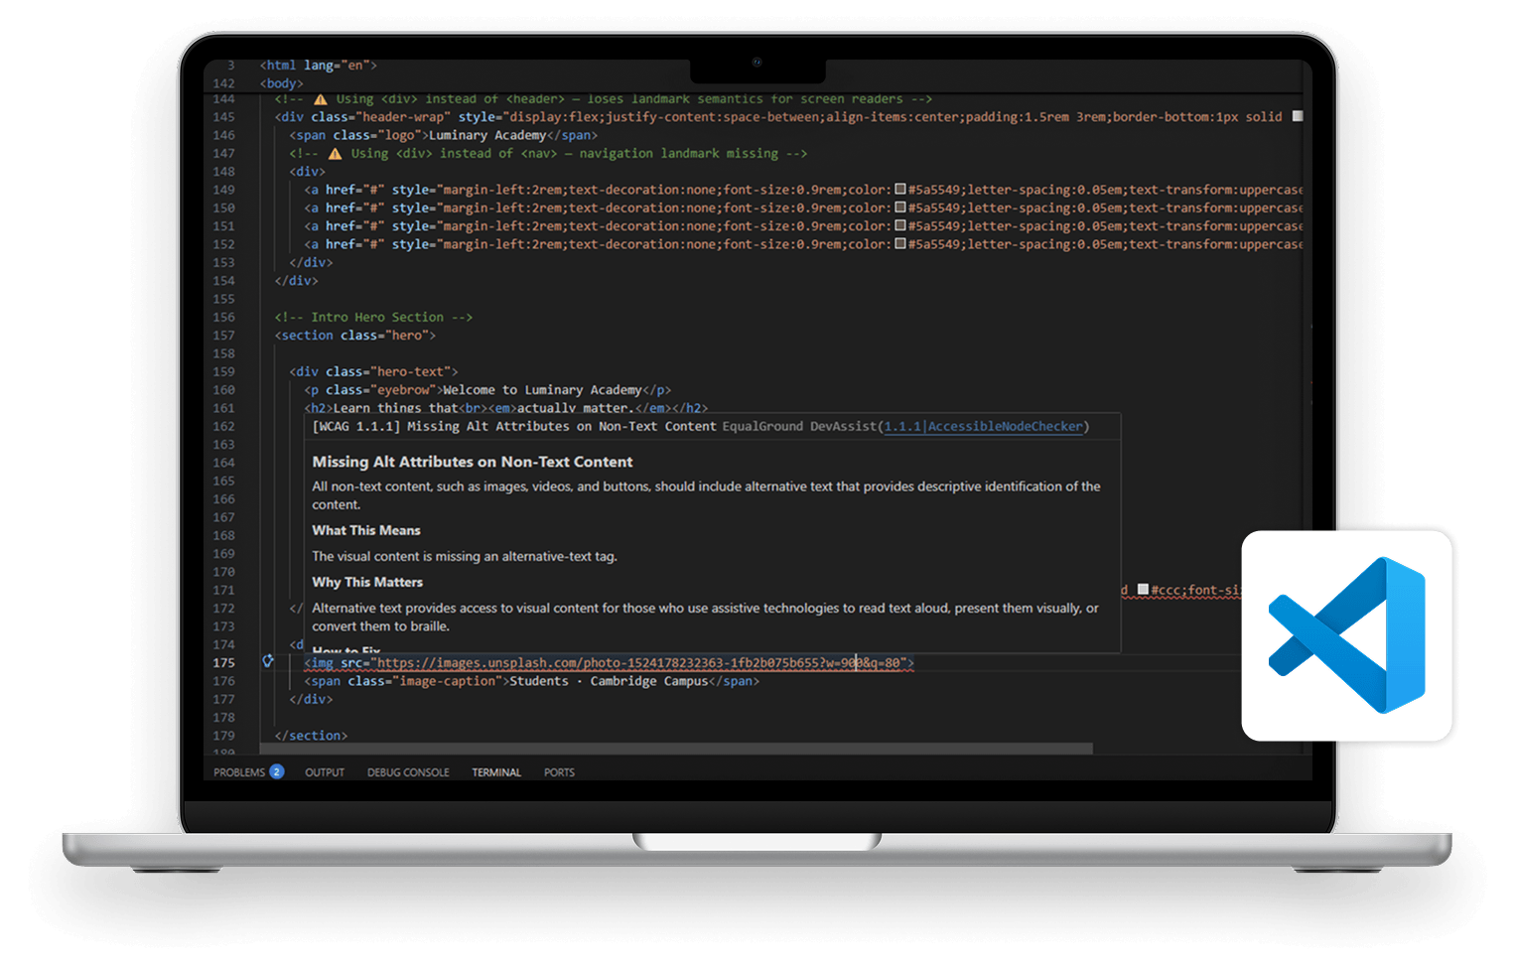Click the border color swatch ending line 145
The image size is (1515, 967).
(x=1297, y=116)
